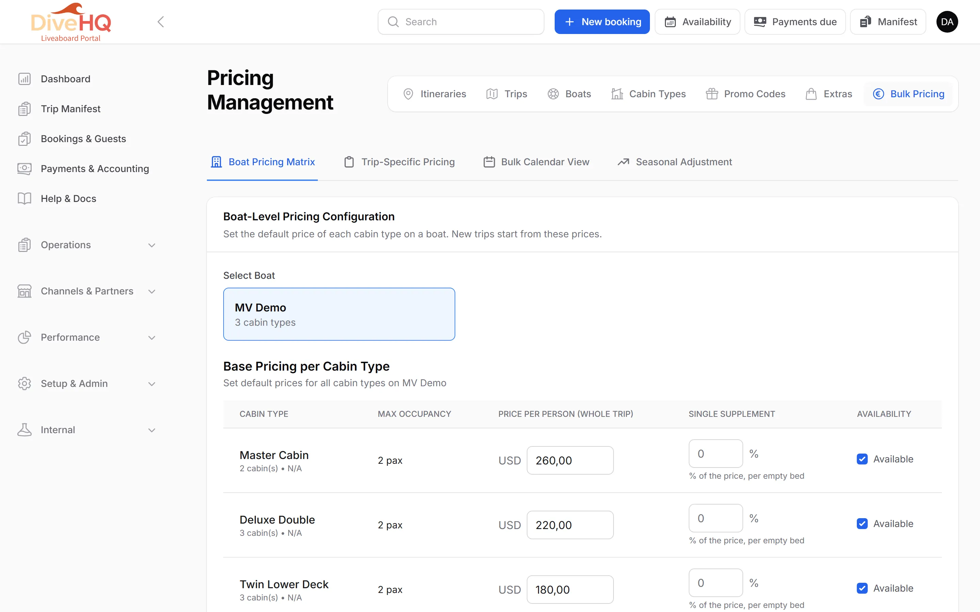Edit Deluxe Double price field 220,00
The width and height of the screenshot is (980, 612).
pos(570,525)
